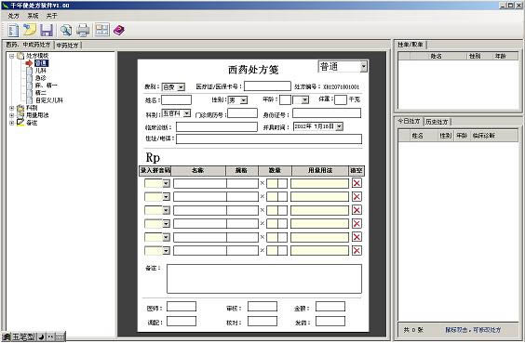Click the 金额 field at bottom

(x=330, y=306)
